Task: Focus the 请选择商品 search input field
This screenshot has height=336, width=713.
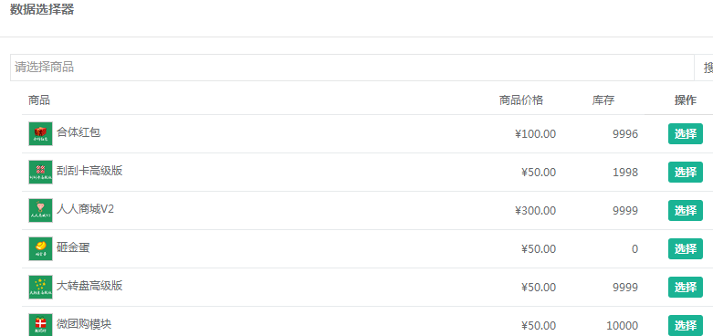Action: coord(352,68)
